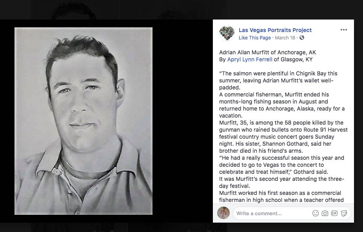
Task: Focus the Write a comment field
Action: tap(272, 213)
